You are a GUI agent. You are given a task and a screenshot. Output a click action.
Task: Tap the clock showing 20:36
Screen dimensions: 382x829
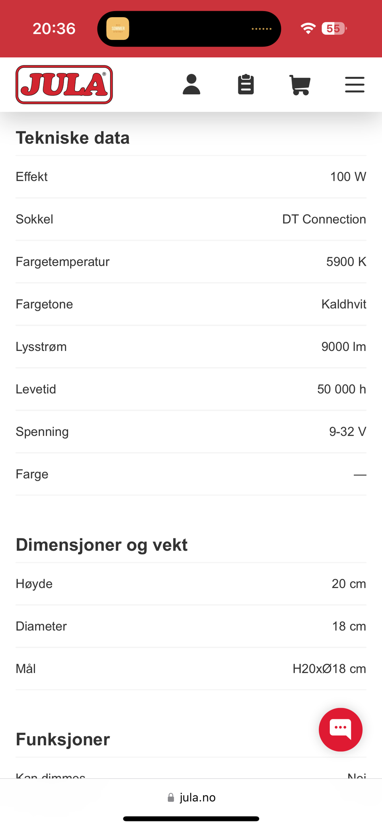(x=54, y=29)
